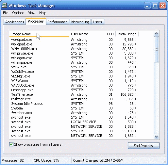Image resolution: width=168 pixels, height=165 pixels.
Task: Toggle Show processes from all users checkbox
Action: tap(11, 144)
